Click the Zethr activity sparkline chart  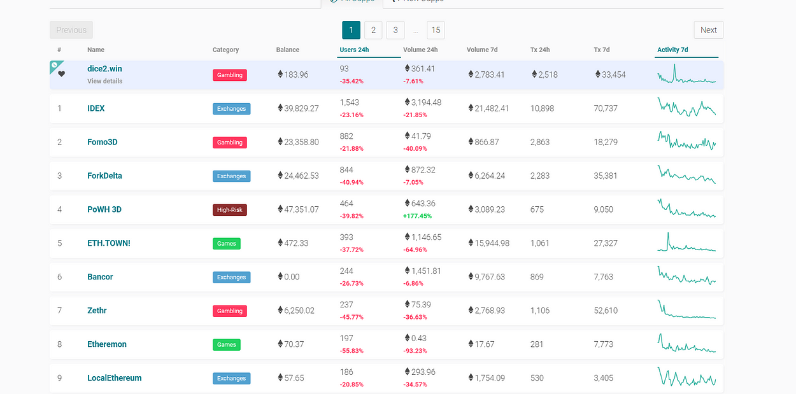(687, 310)
